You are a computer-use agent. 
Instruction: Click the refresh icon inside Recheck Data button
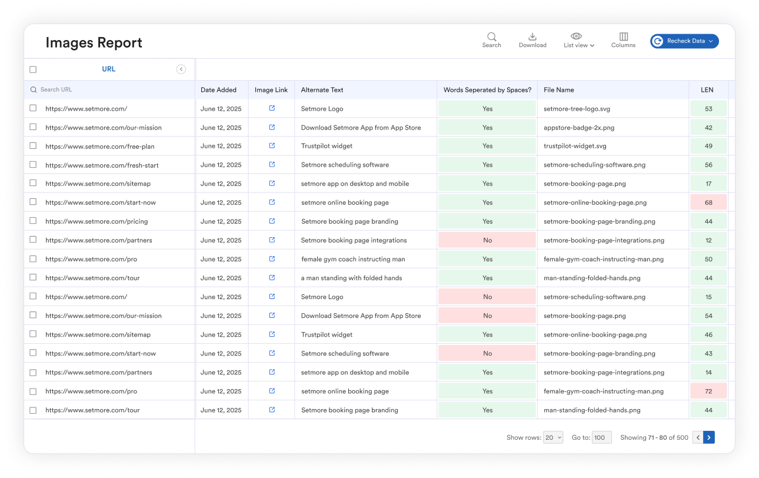657,41
